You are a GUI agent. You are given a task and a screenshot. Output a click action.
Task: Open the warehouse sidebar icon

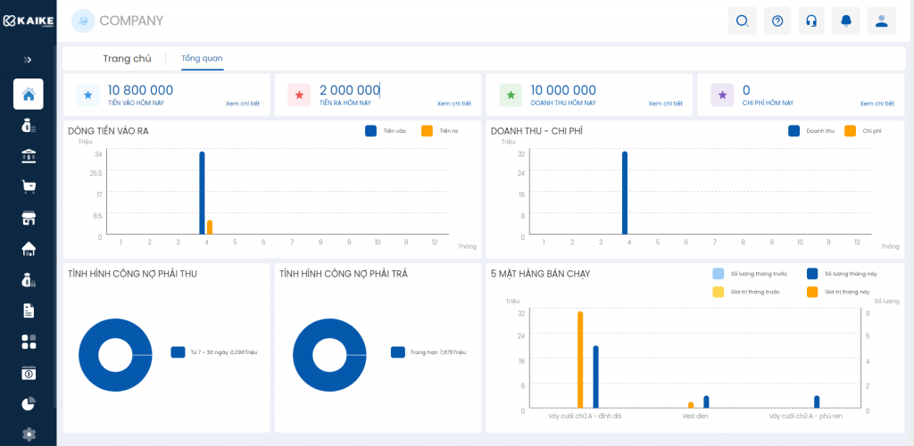[28, 249]
